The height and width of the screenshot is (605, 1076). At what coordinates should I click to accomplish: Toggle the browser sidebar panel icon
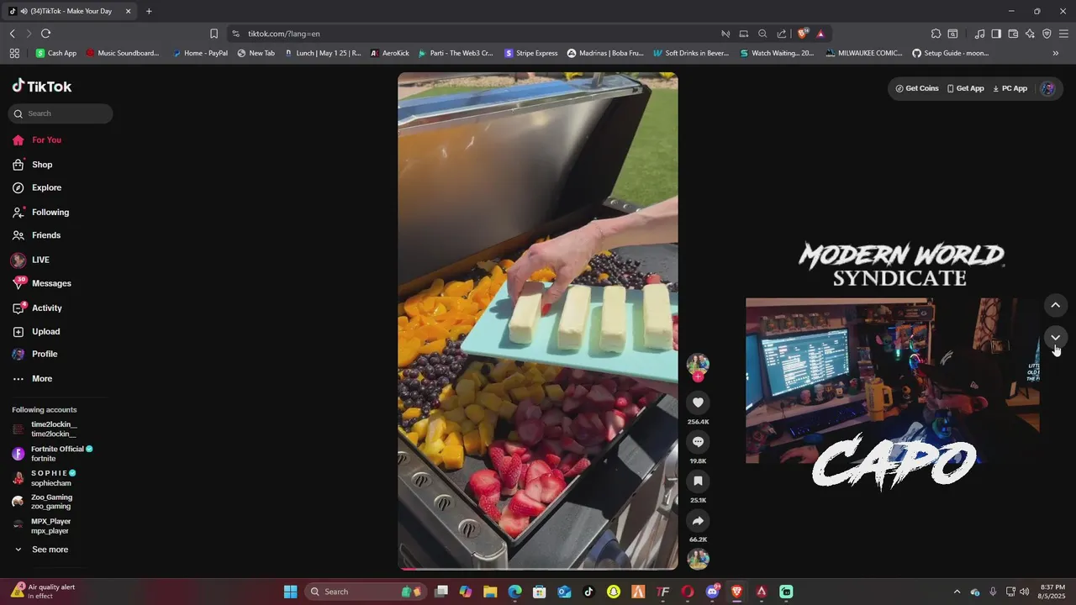coord(996,34)
